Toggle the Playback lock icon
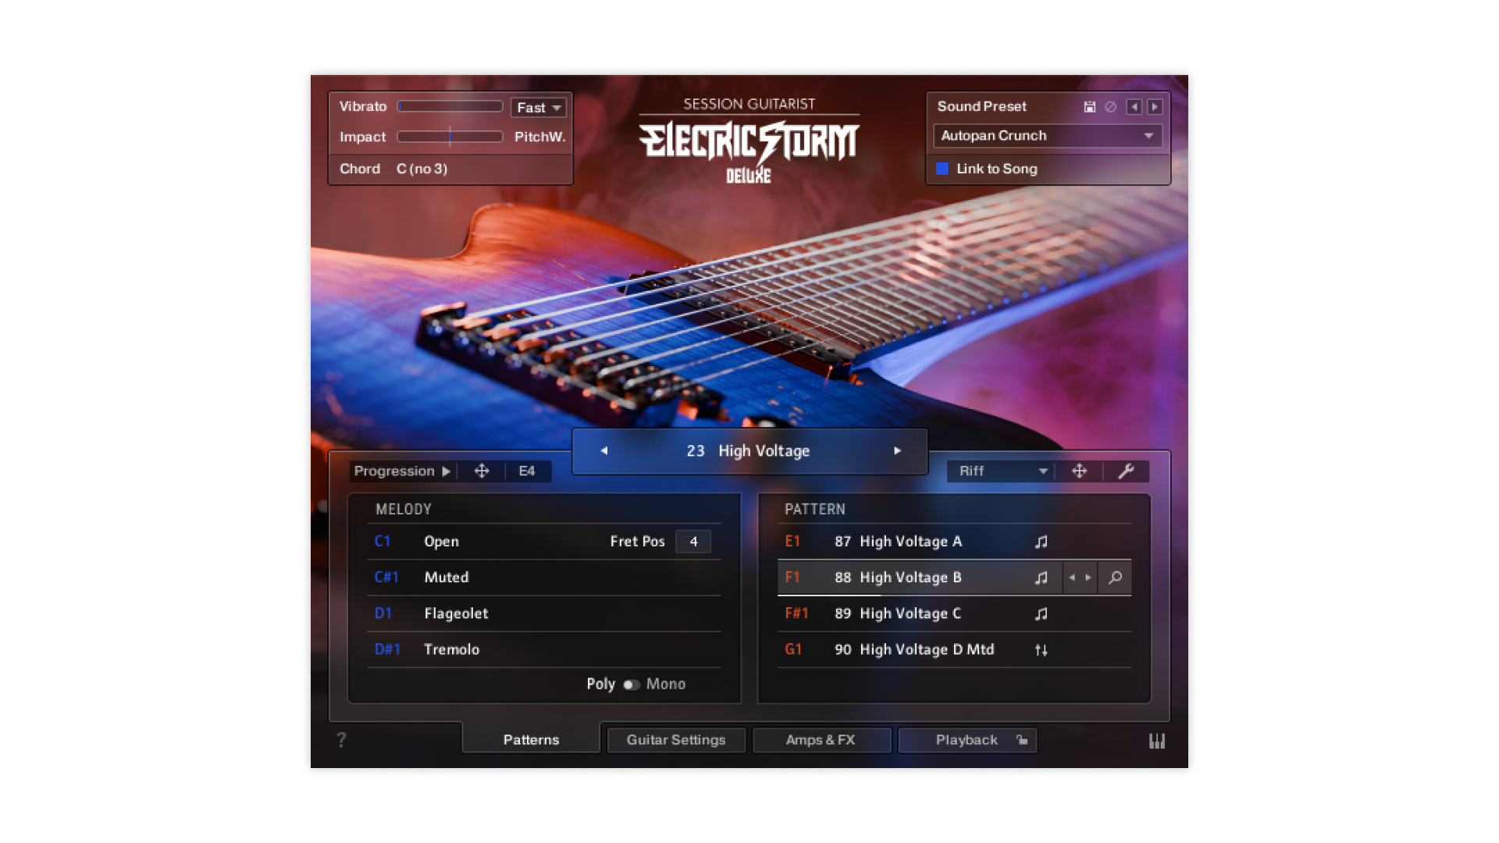Image resolution: width=1499 pixels, height=843 pixels. 1021,740
